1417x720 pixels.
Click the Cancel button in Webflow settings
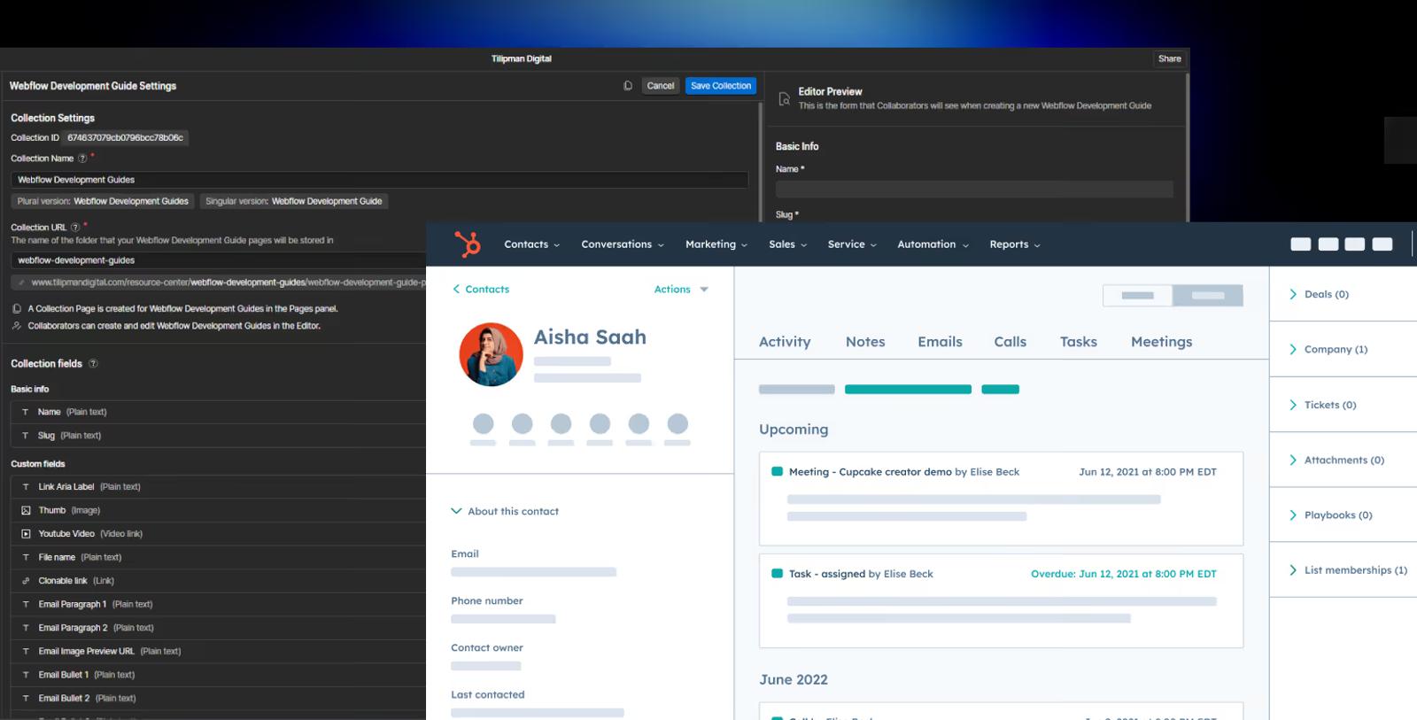coord(661,86)
